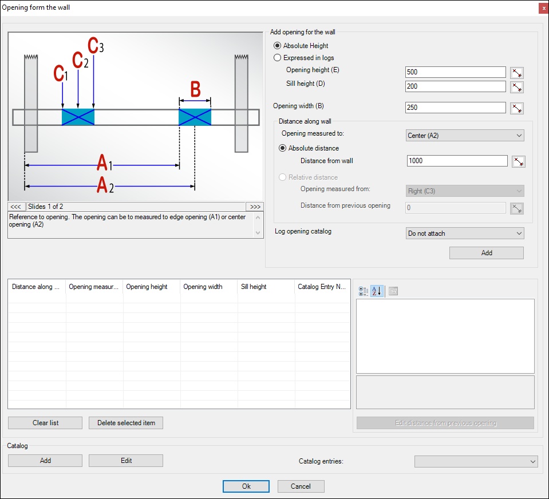Click the Add button for wall opening
Viewport: 549px width, 499px height.
(487, 253)
